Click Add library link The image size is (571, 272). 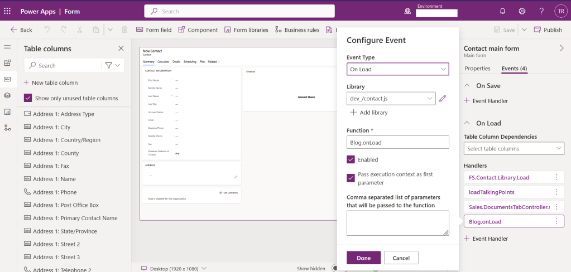tap(368, 113)
